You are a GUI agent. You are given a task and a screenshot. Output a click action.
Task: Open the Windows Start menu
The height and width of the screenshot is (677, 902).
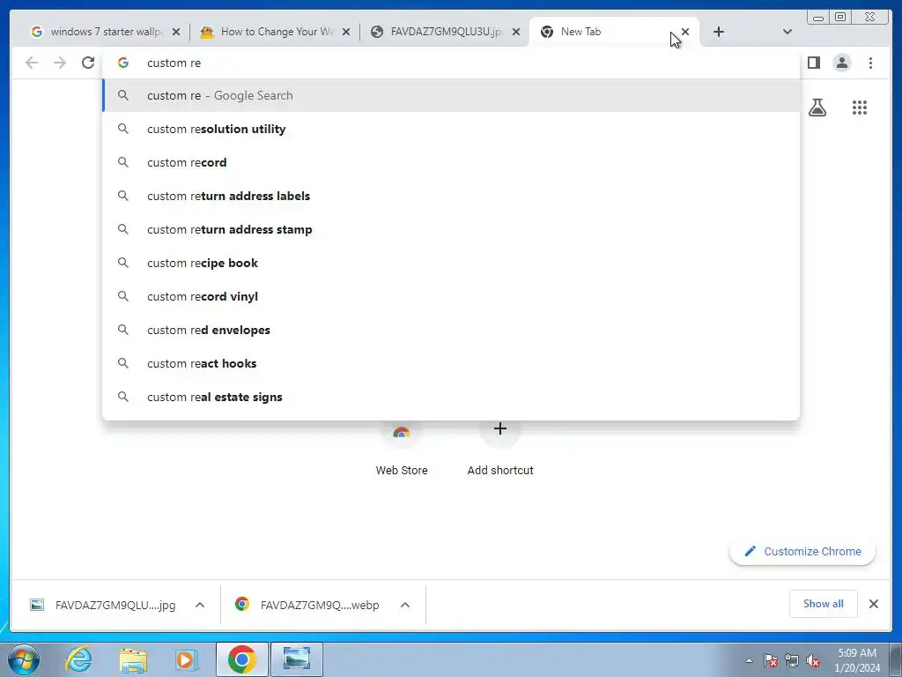(24, 659)
